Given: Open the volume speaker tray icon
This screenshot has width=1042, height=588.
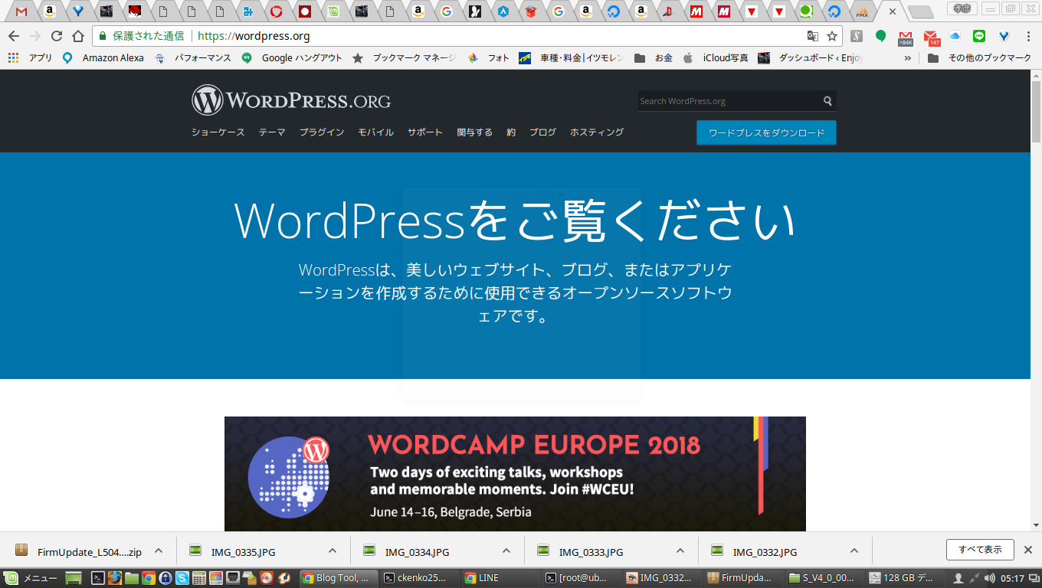Looking at the screenshot, I should point(990,578).
